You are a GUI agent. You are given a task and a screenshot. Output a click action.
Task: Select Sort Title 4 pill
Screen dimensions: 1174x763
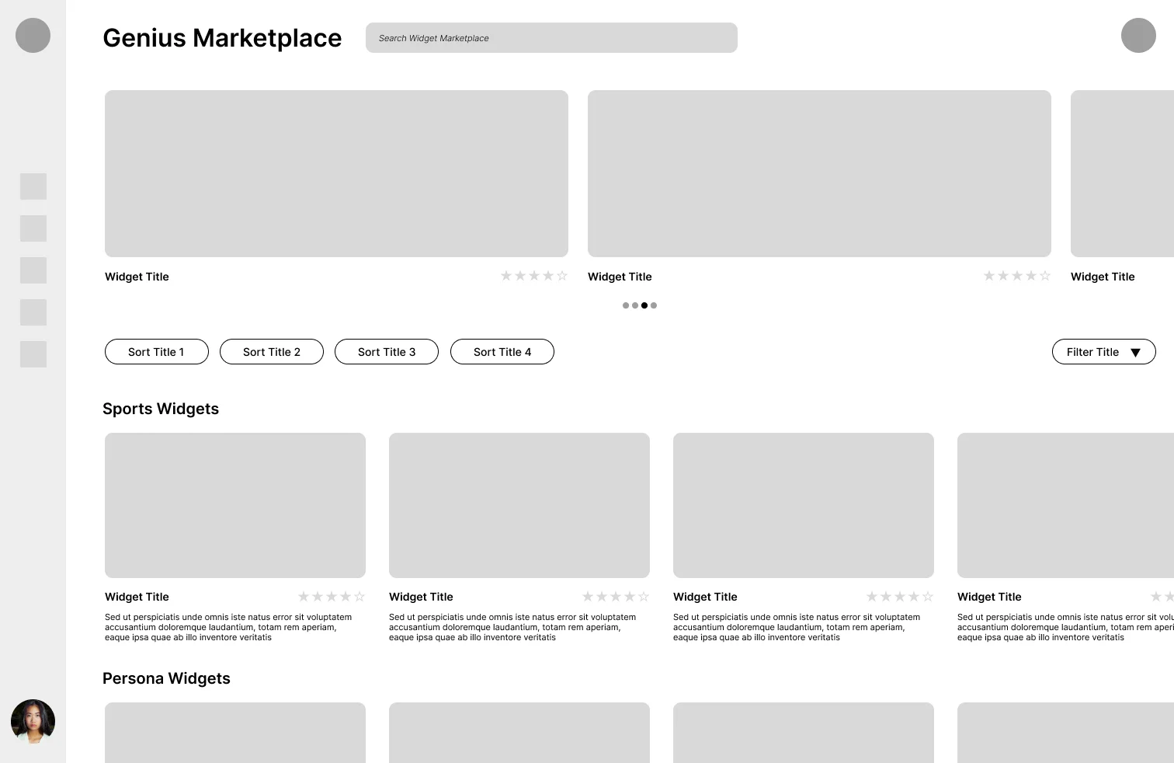click(502, 352)
